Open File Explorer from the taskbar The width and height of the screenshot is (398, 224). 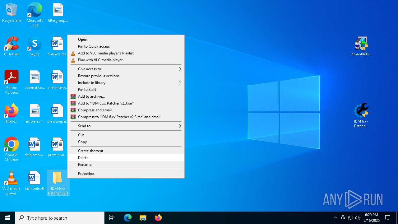pos(143,218)
